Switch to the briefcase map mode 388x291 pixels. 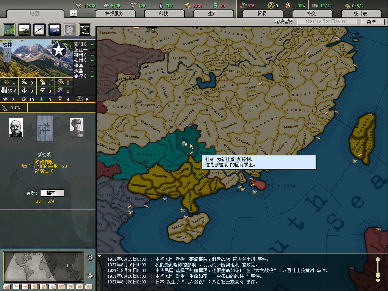pyautogui.click(x=80, y=287)
